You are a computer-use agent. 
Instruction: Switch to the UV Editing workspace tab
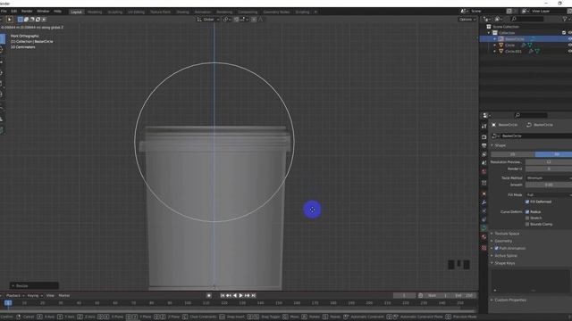coord(136,12)
